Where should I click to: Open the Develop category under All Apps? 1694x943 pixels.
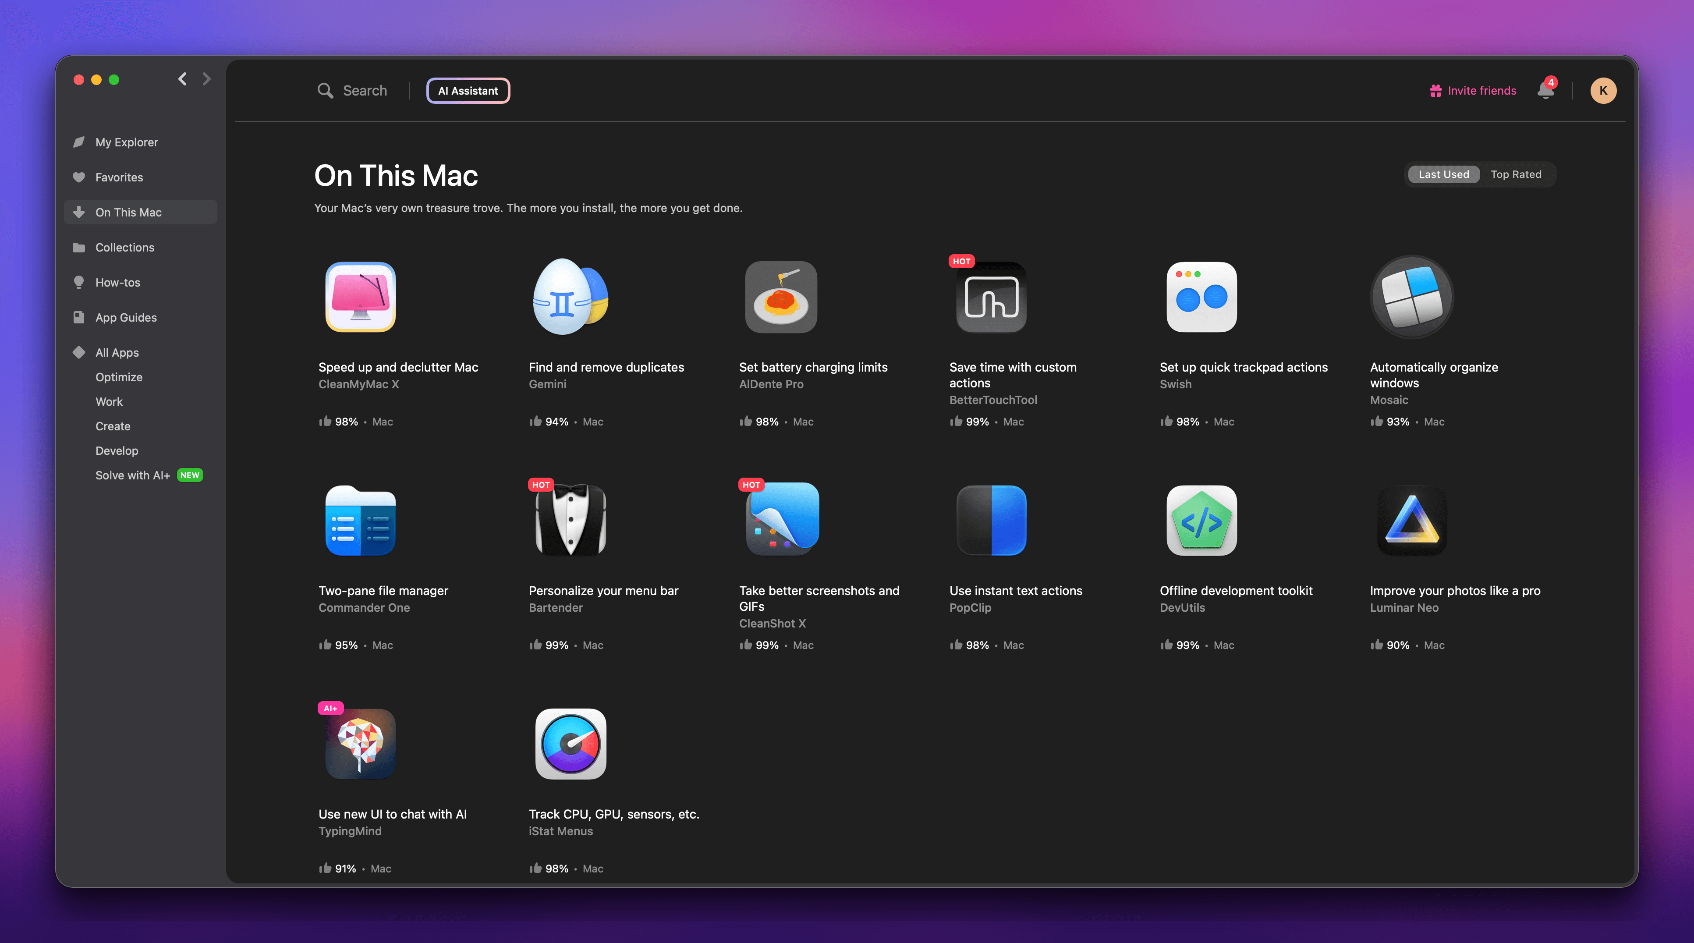117,450
